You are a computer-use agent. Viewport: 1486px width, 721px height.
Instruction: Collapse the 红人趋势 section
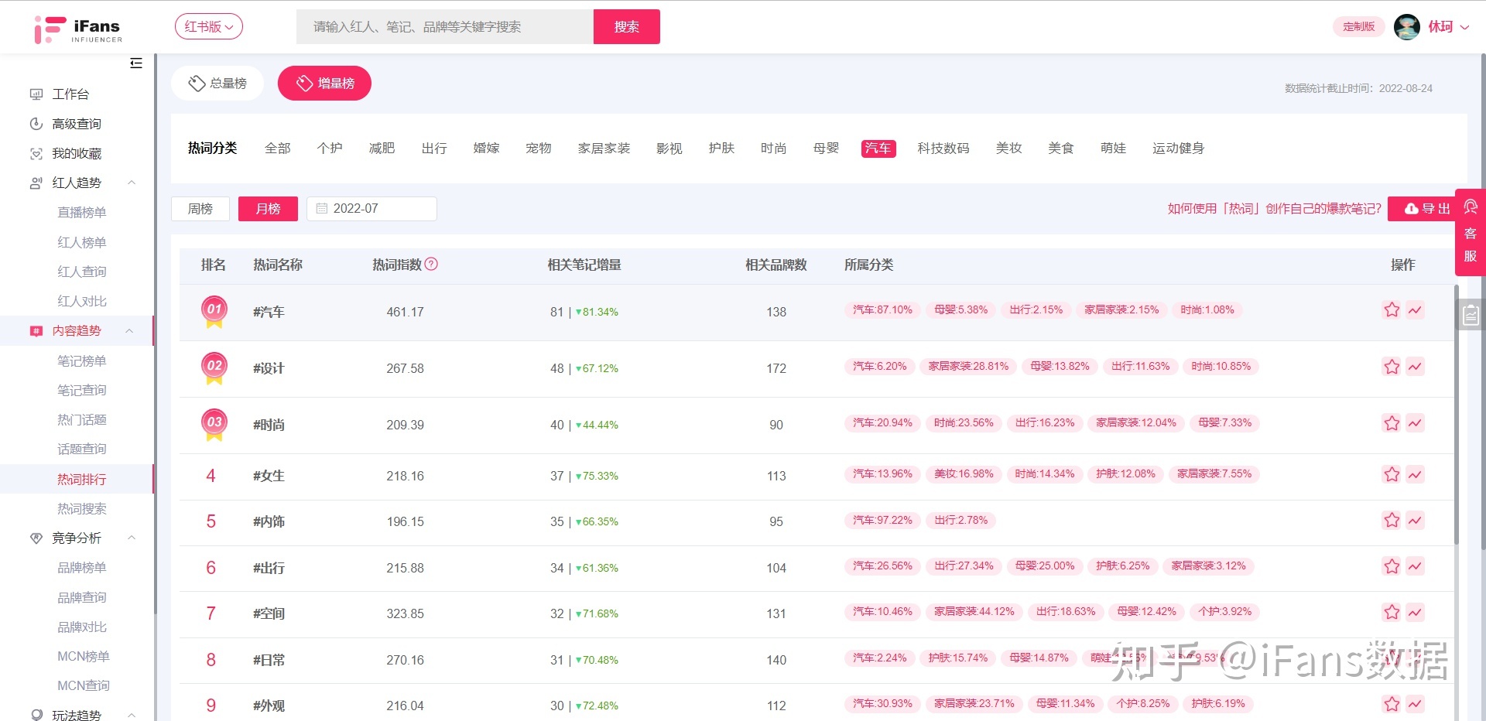point(132,183)
